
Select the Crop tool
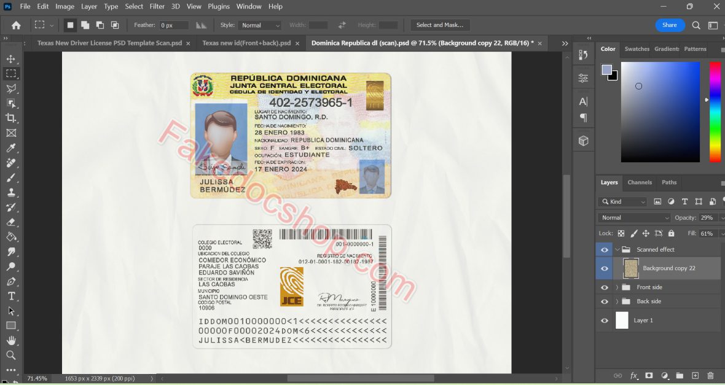(11, 118)
